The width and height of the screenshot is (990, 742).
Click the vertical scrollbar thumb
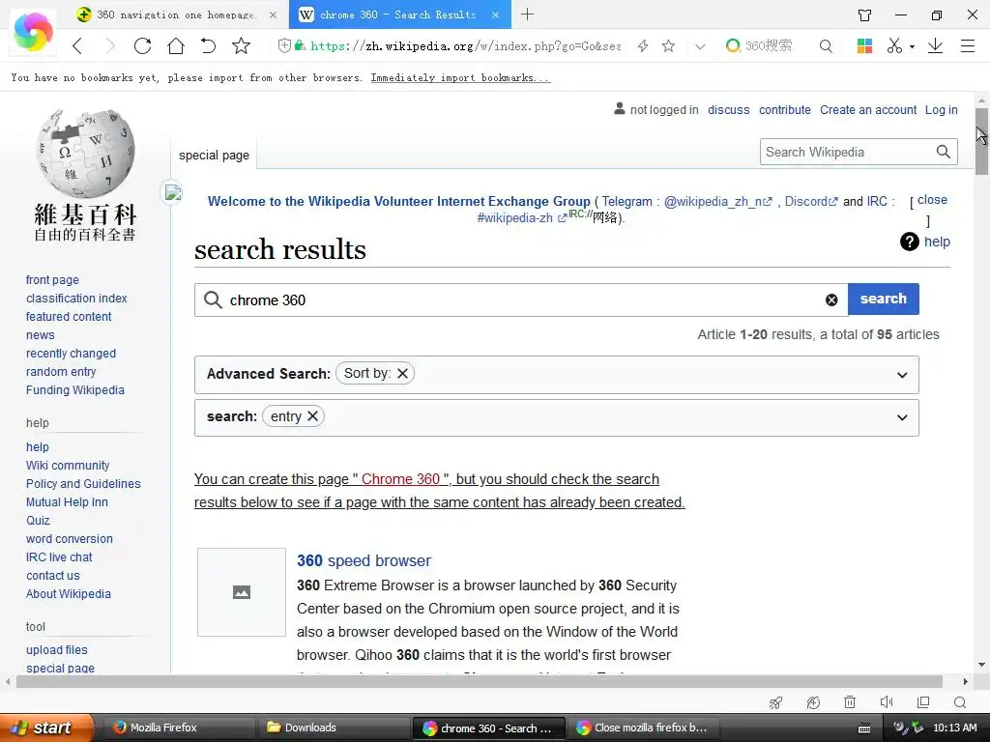tap(981, 141)
